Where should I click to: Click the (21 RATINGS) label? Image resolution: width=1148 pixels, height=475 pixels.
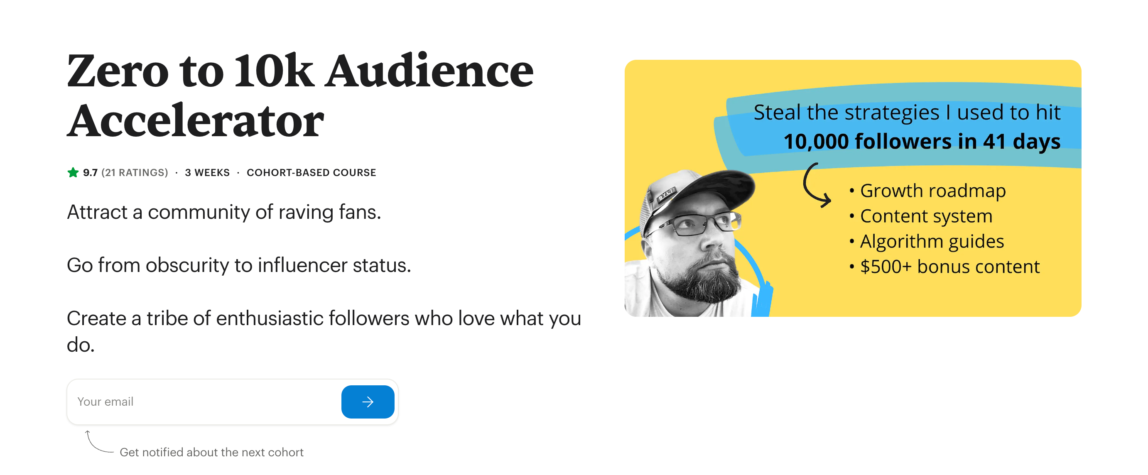click(135, 172)
